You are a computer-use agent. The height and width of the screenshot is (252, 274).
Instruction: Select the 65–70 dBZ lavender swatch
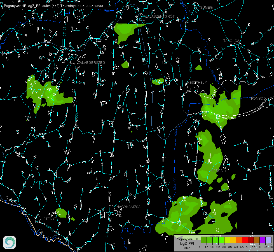tap(268, 240)
